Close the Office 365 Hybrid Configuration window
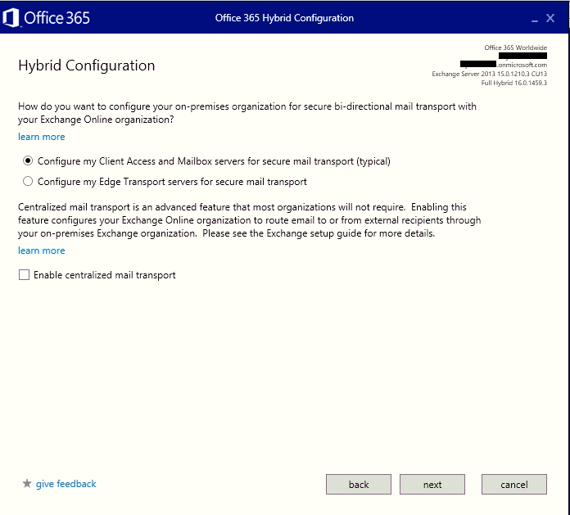Image resolution: width=570 pixels, height=515 pixels. pos(550,18)
